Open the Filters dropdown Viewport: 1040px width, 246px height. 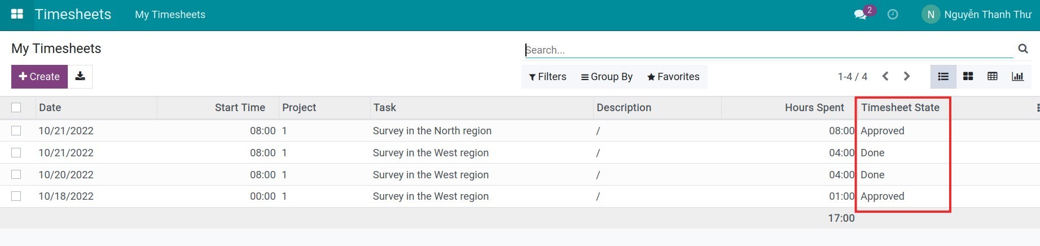coord(547,77)
